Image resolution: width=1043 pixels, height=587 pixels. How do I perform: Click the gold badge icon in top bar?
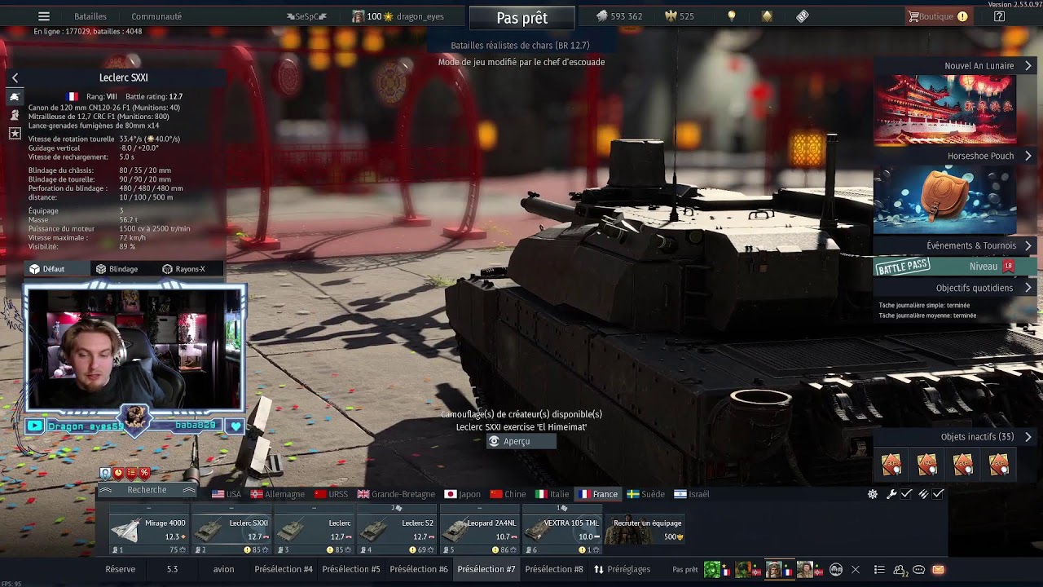767,16
